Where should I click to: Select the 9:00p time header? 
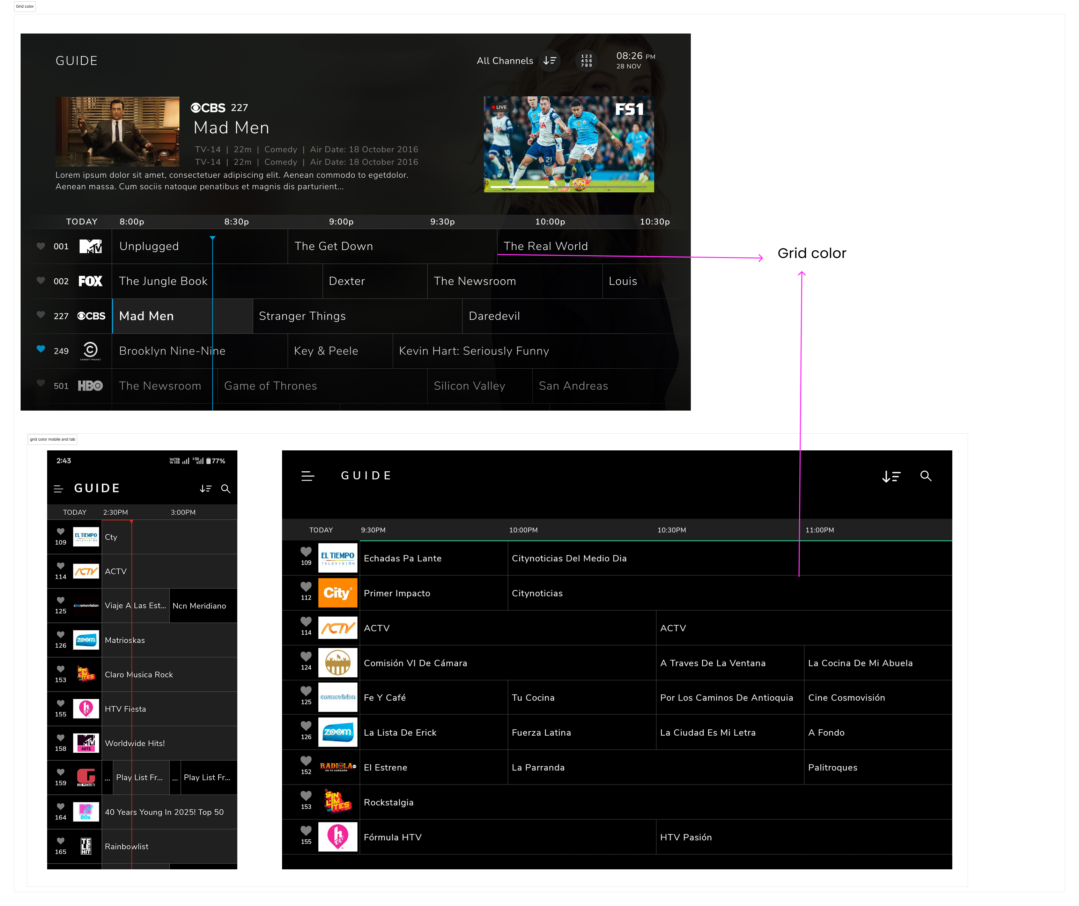(x=341, y=221)
